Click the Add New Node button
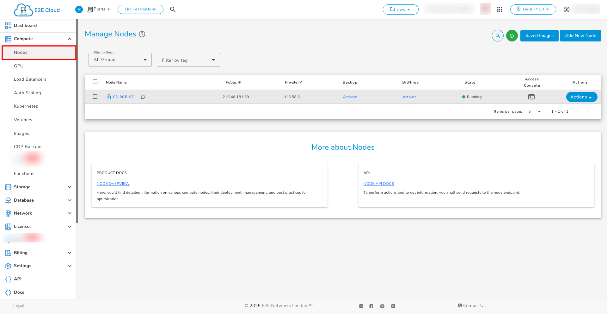Image resolution: width=607 pixels, height=314 pixels. coord(580,36)
